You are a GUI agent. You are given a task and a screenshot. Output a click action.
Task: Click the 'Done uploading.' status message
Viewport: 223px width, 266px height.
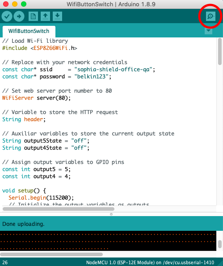coord(23,224)
